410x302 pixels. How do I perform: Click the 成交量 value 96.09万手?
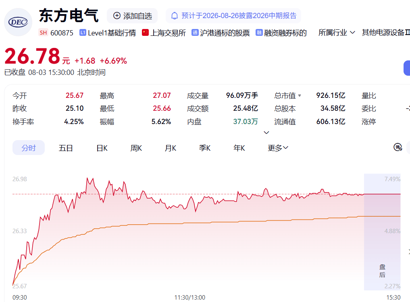coord(242,95)
